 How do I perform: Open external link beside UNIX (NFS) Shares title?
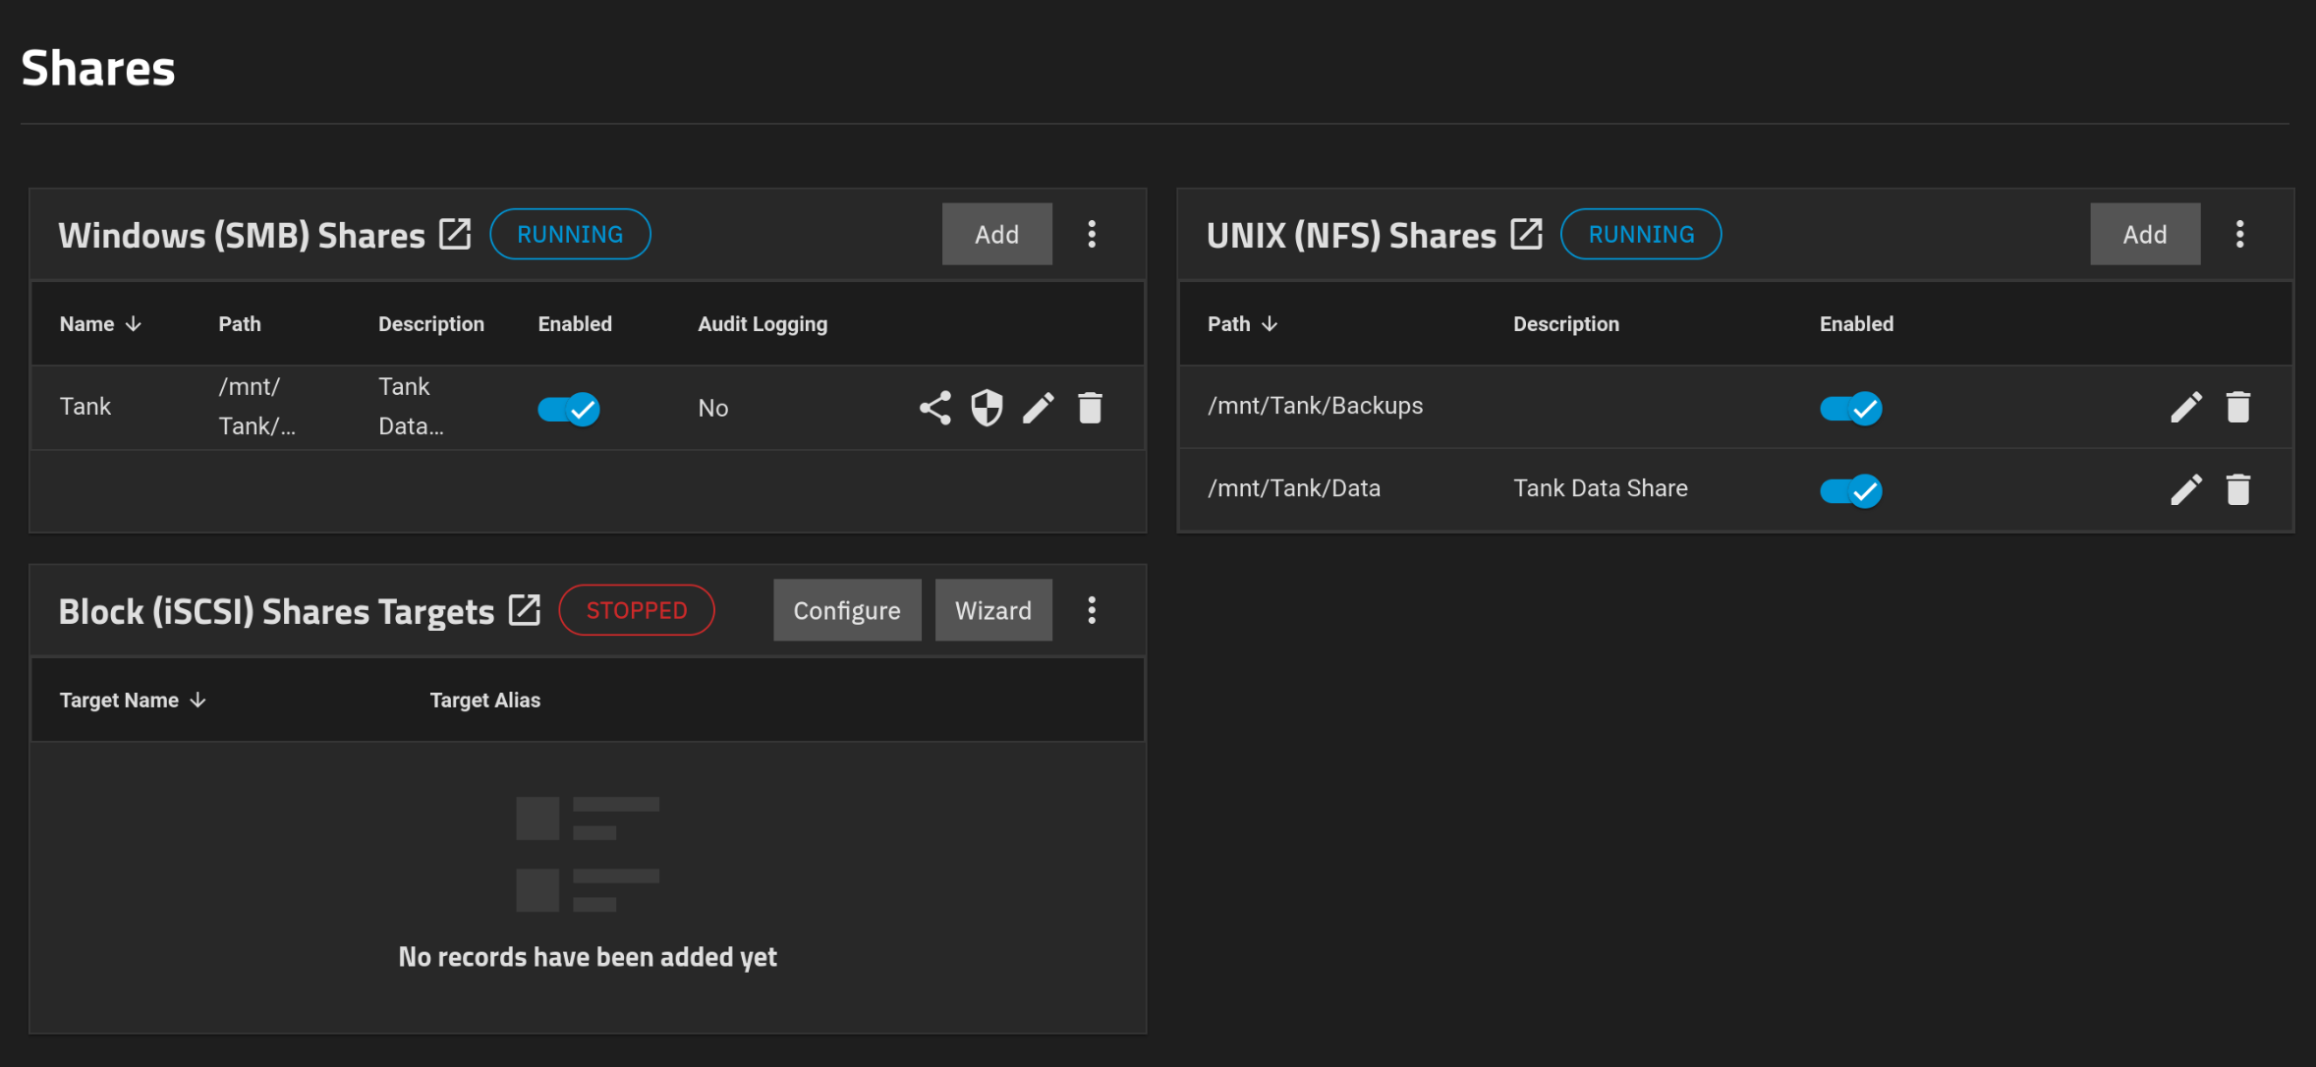pyautogui.click(x=1526, y=234)
